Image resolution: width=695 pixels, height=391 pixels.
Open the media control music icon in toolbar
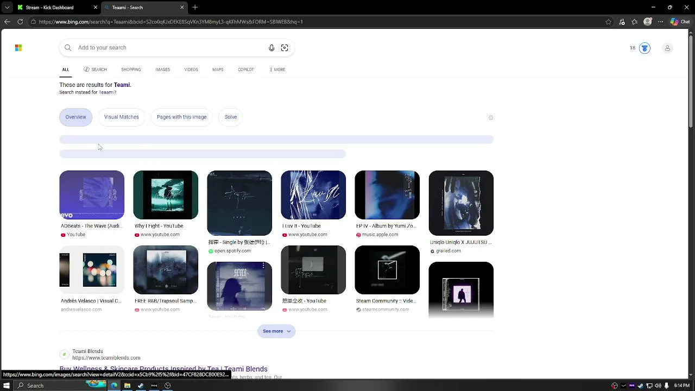point(622,22)
